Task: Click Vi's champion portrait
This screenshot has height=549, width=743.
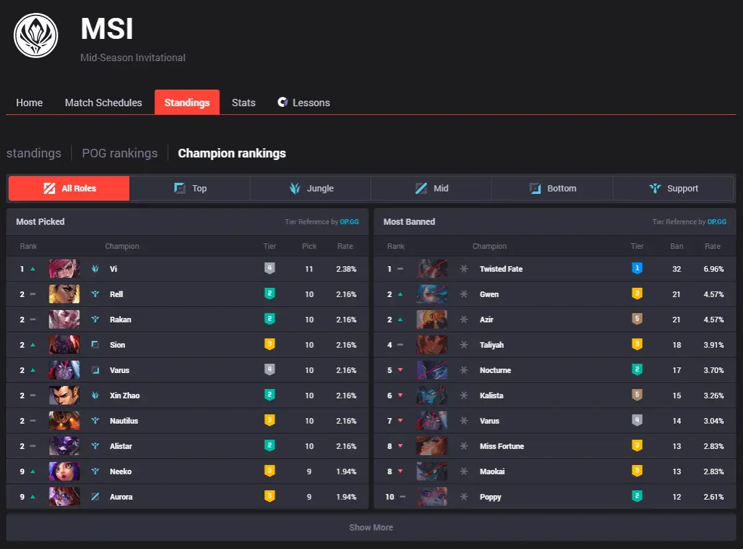Action: [x=64, y=269]
